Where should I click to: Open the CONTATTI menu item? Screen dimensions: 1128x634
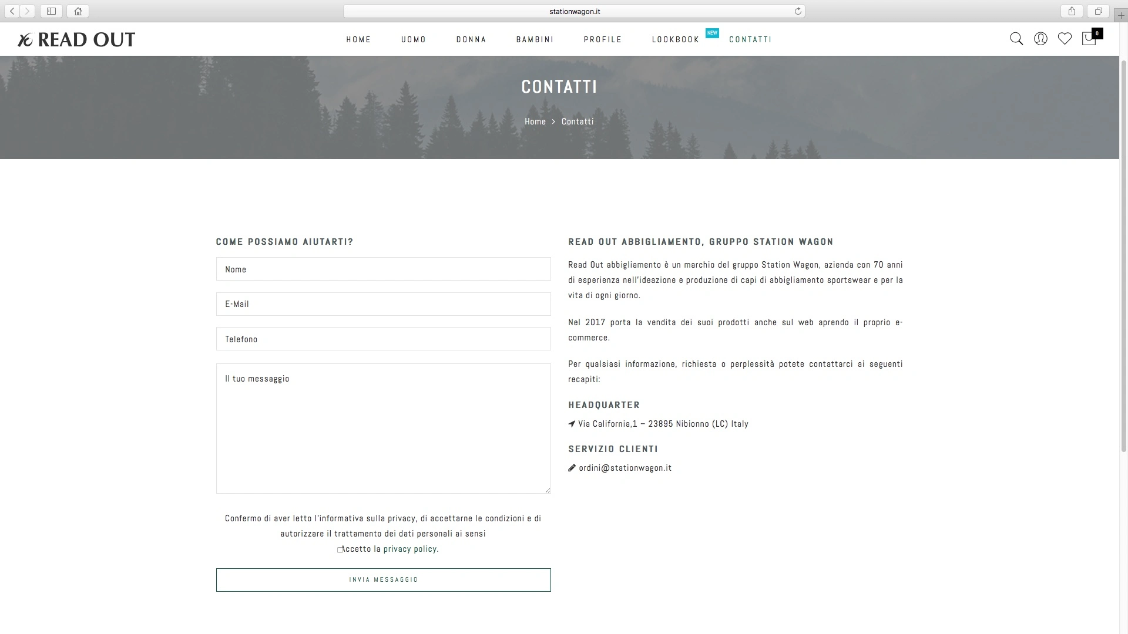[750, 39]
